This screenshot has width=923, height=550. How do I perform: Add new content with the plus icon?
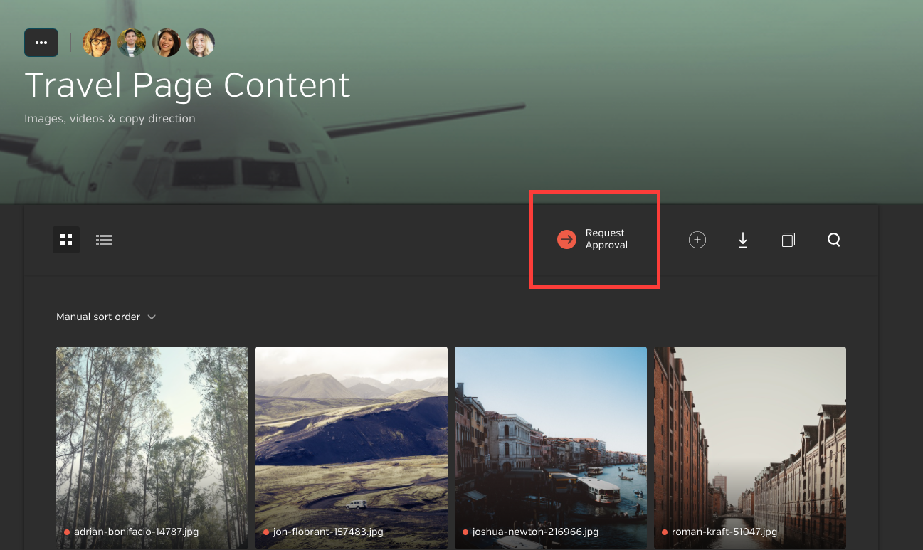697,240
